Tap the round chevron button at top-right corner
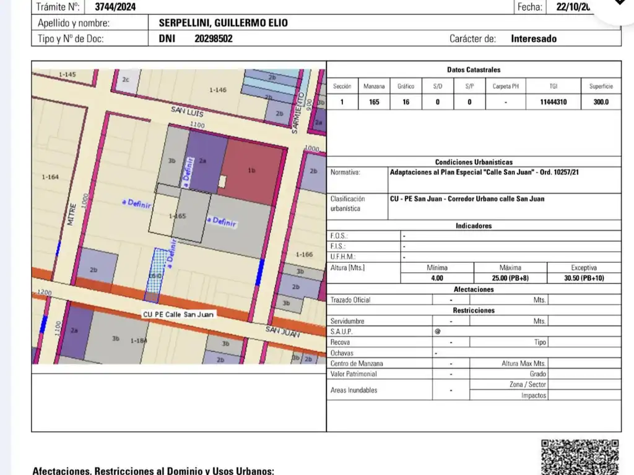 tap(619, 5)
